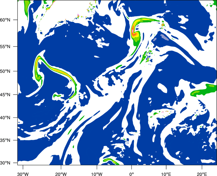Click the 10°W longitude label
217x176 pixels.
coord(97,174)
